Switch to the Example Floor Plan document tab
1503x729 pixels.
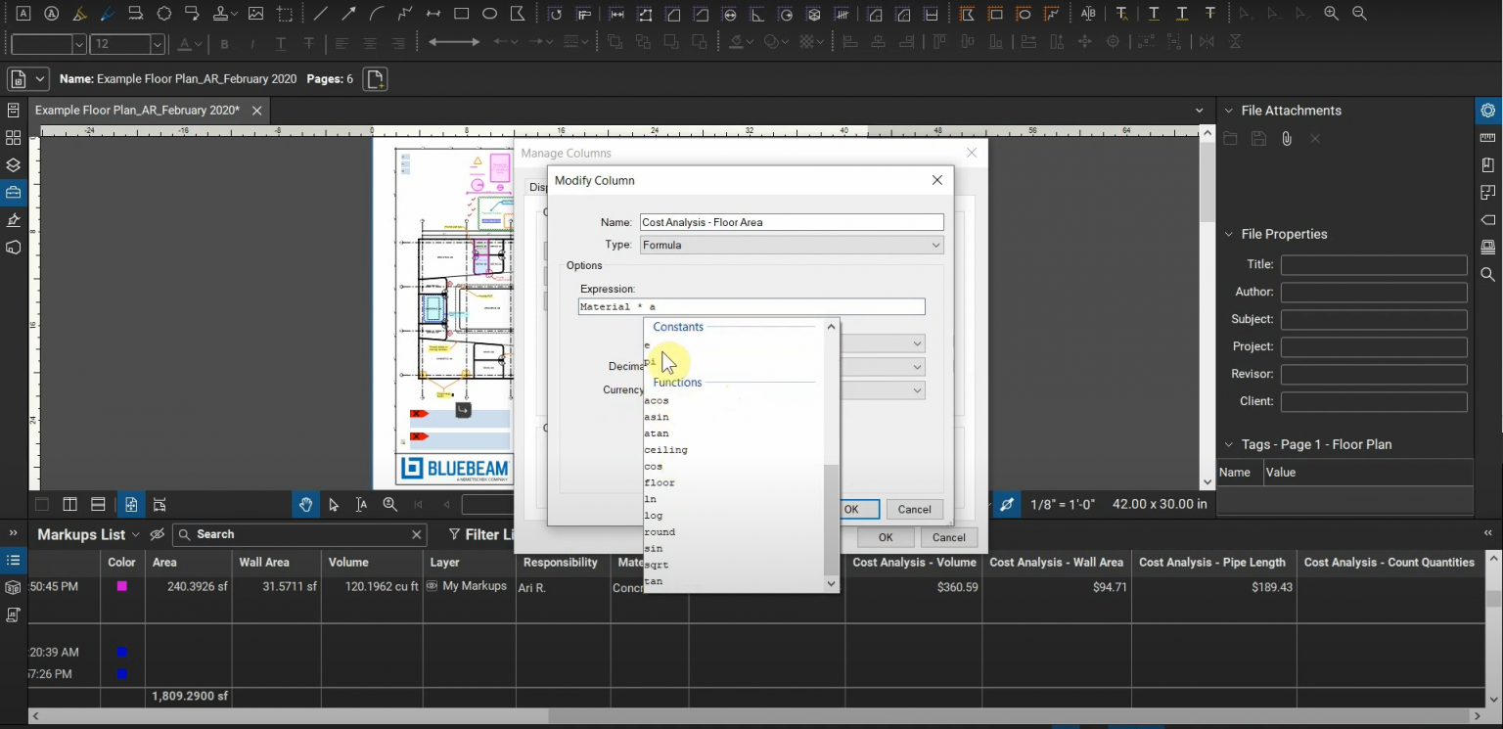(137, 111)
